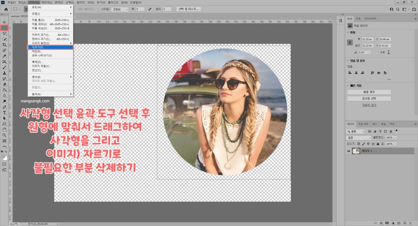Viewport: 418px width, 226px height.
Task: Open the 파일(F) menu
Action: click(11, 3)
